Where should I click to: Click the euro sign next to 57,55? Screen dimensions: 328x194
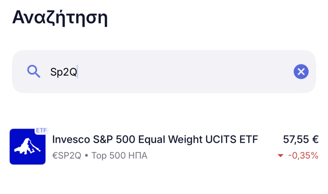coord(315,140)
